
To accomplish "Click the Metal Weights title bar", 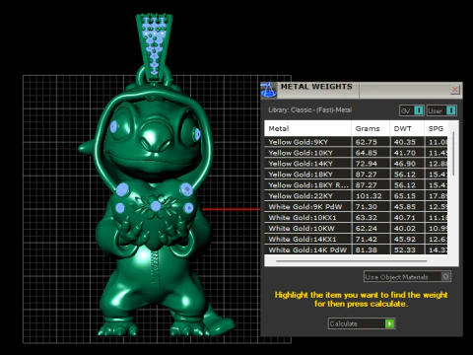I will click(x=362, y=90).
